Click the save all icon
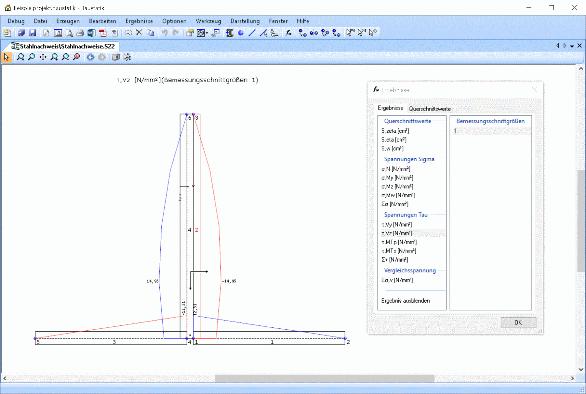Screen dimensions: 586x394 21,33
